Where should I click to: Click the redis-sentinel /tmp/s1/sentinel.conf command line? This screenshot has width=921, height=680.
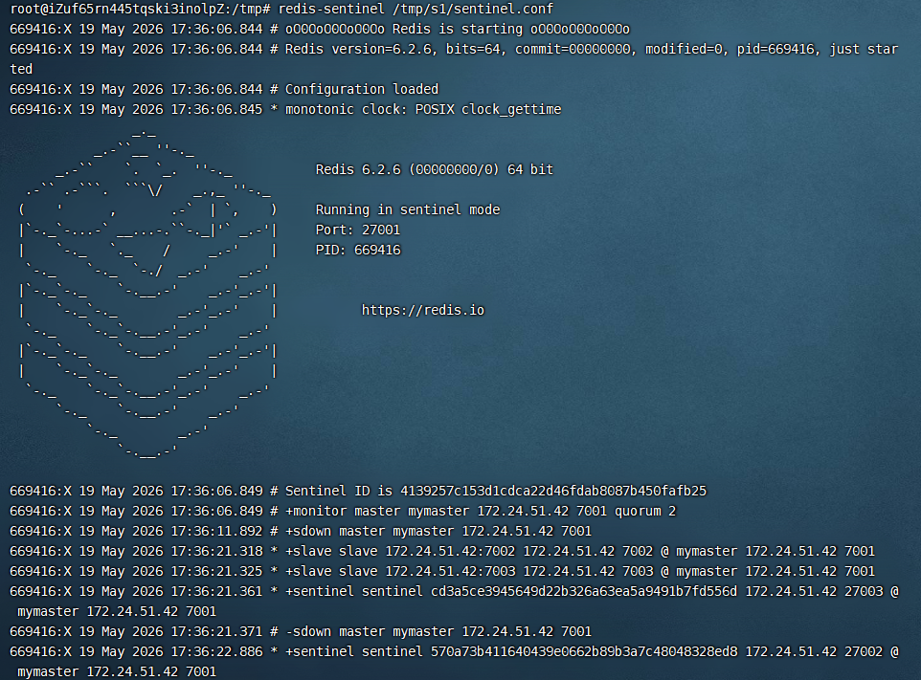pos(281,9)
